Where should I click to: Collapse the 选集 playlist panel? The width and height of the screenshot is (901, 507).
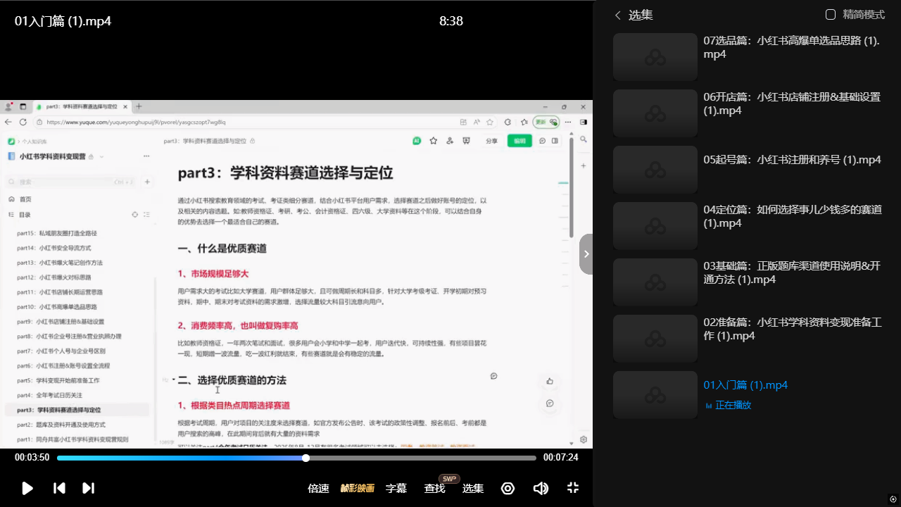click(586, 254)
